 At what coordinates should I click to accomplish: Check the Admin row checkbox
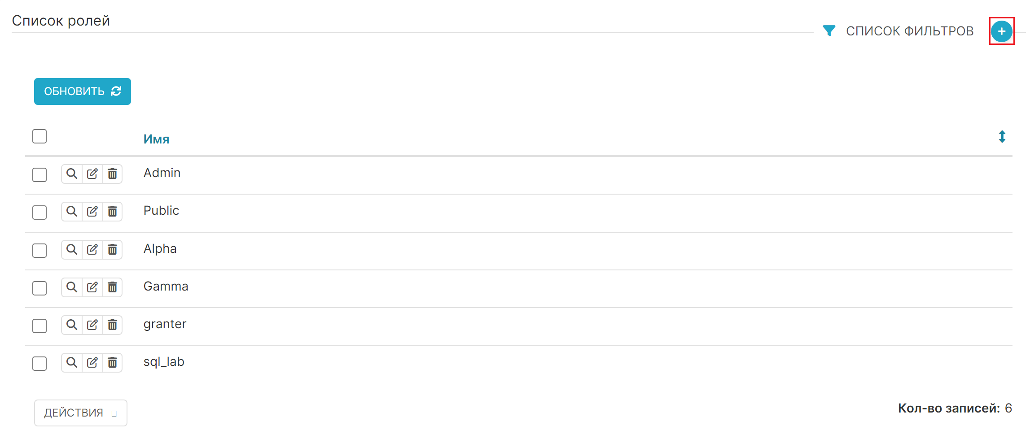click(39, 175)
